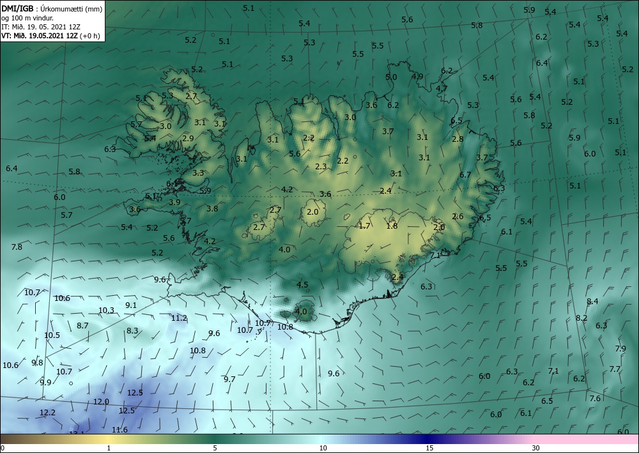Click the map value '7.6'
This screenshot has width=639, height=453.
[x=595, y=399]
